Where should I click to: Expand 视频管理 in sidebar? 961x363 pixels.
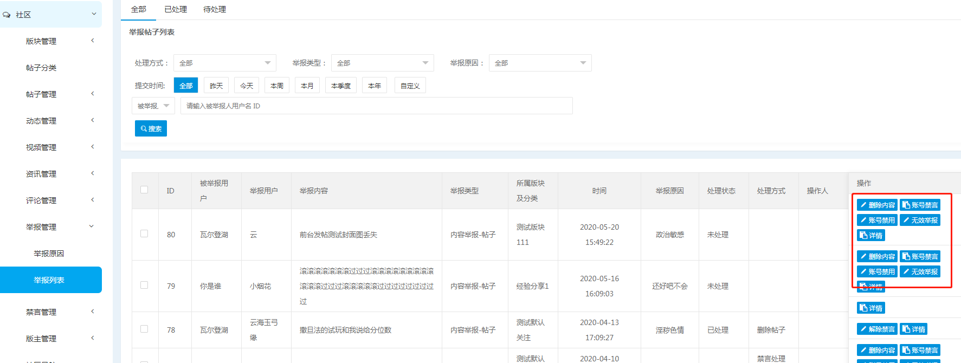tap(51, 147)
